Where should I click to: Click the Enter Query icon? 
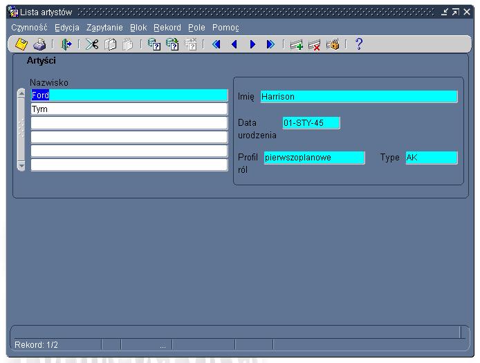point(154,44)
